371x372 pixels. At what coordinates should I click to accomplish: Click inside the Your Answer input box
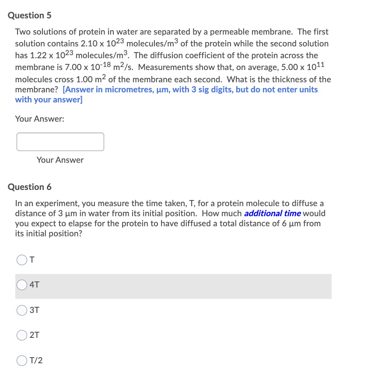coord(60,141)
